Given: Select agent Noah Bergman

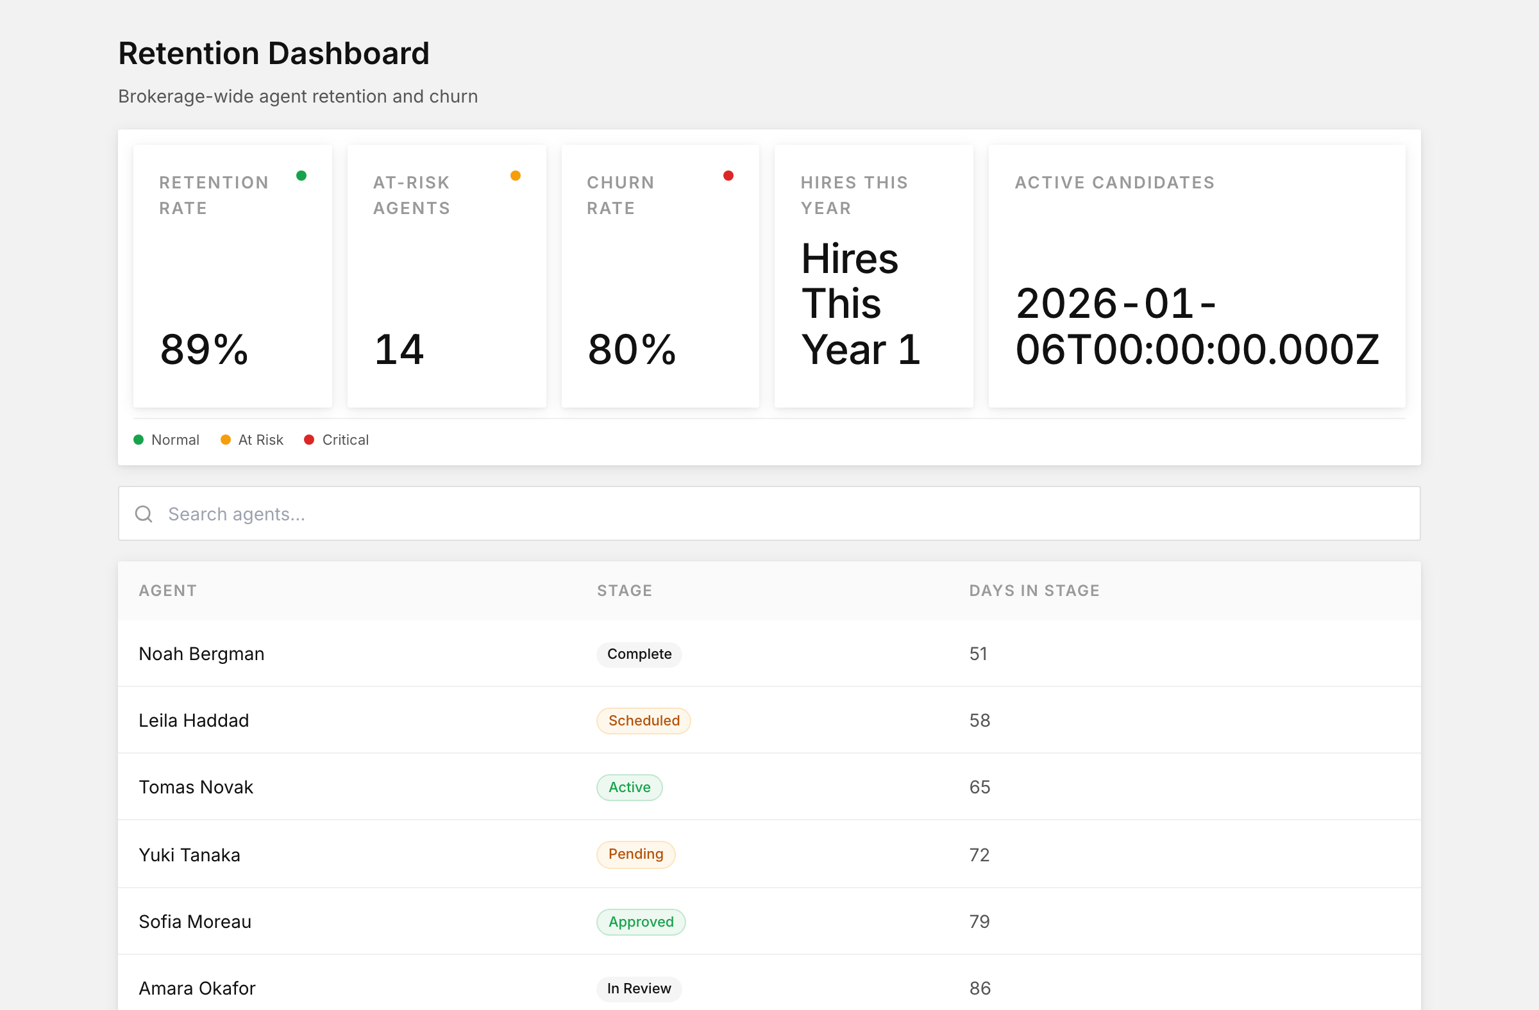Looking at the screenshot, I should [202, 654].
